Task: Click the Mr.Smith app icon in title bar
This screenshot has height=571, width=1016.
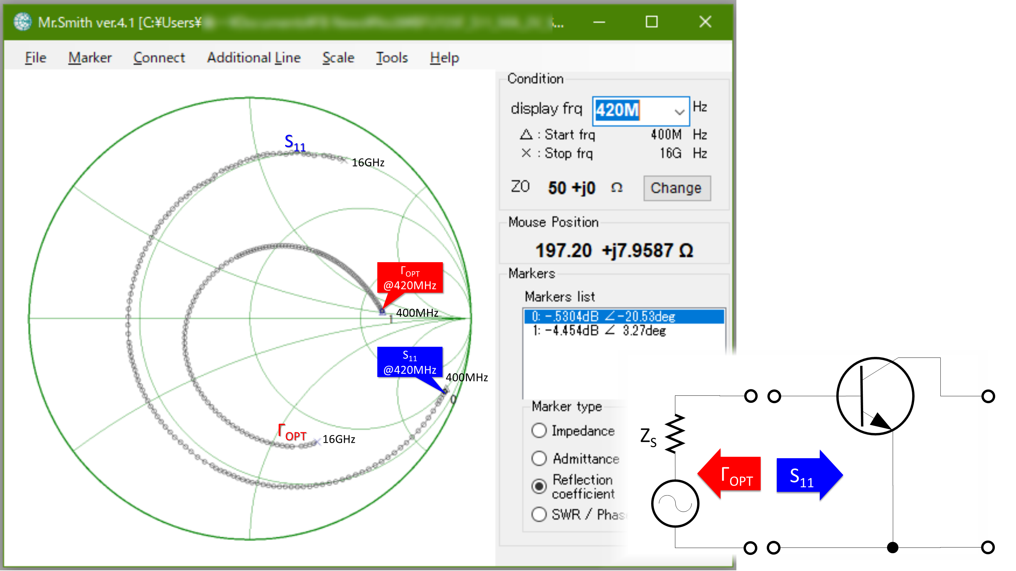Action: pyautogui.click(x=23, y=22)
